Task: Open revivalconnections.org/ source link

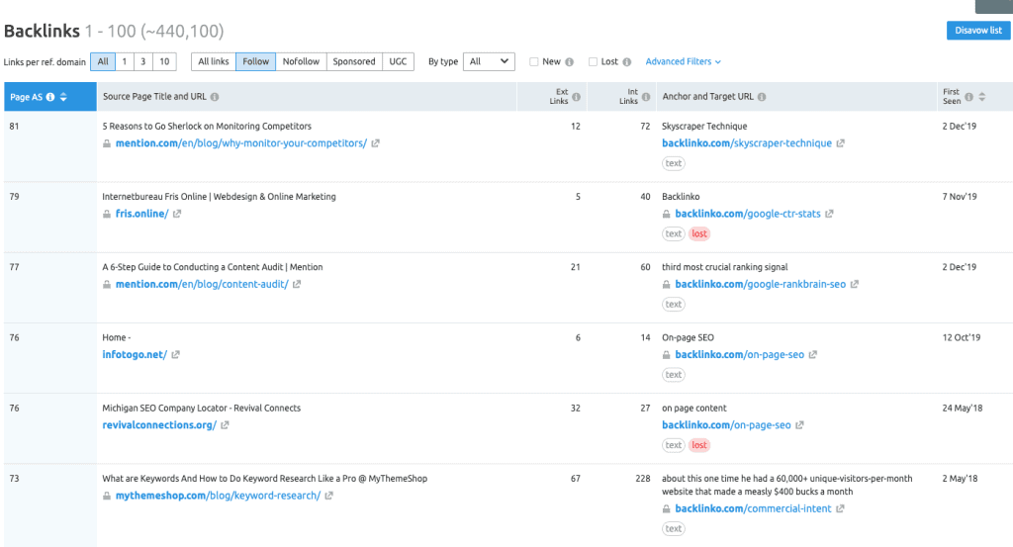Action: pyautogui.click(x=159, y=425)
